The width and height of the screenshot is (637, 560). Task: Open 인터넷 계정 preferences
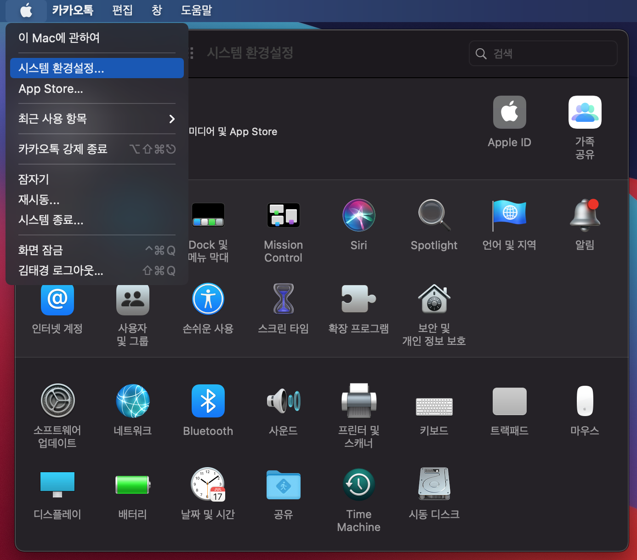click(x=57, y=309)
